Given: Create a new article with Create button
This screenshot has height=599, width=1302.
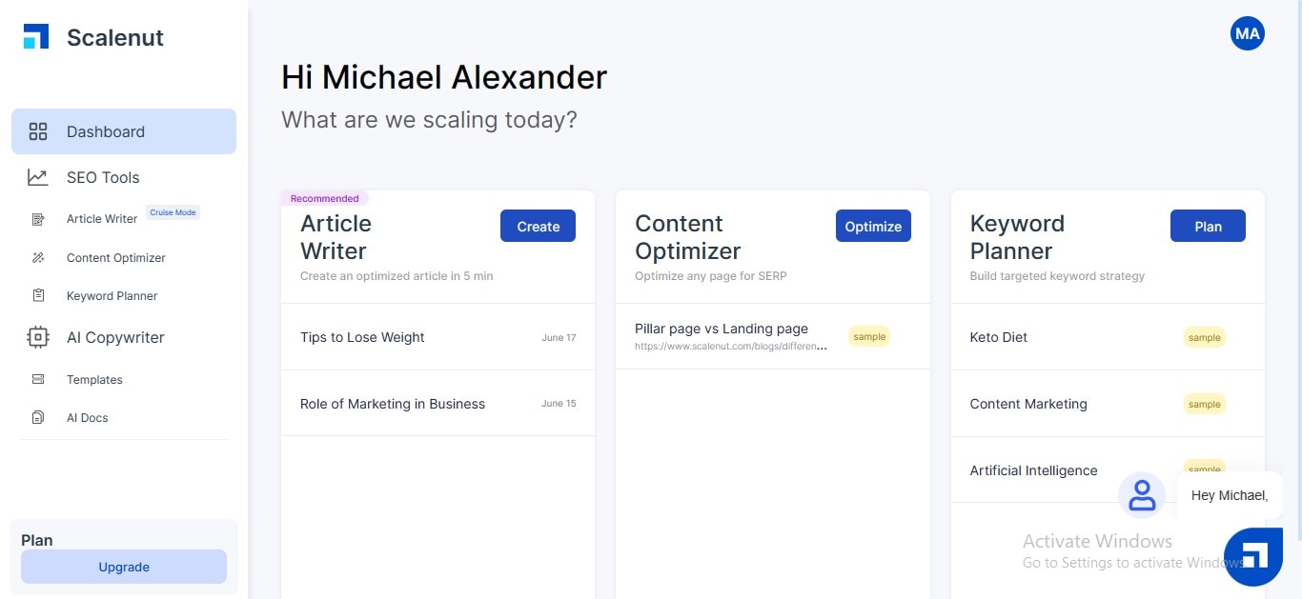Looking at the screenshot, I should (x=538, y=226).
